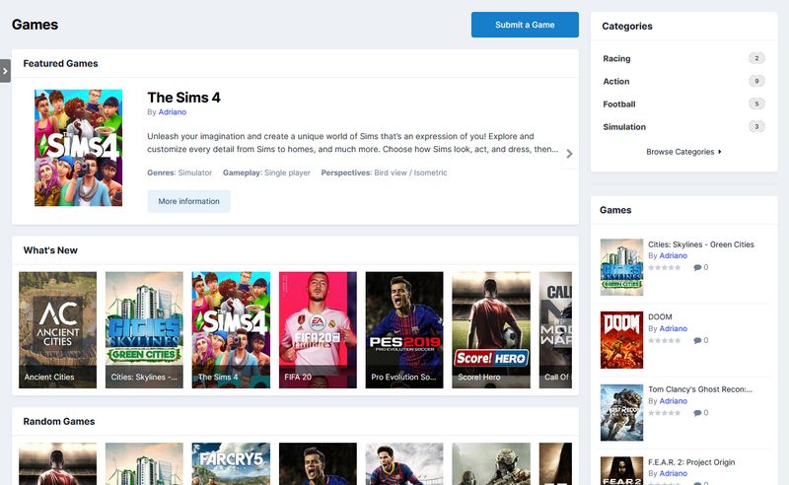Click comment bubble icon for Cities: Skylines

click(697, 268)
